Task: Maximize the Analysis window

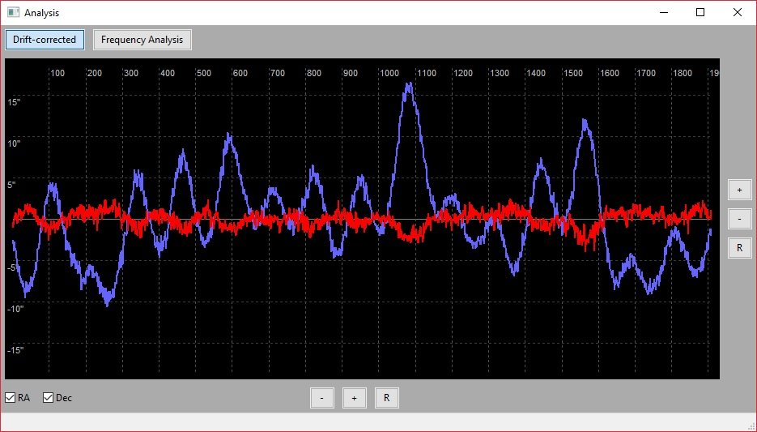Action: click(x=700, y=13)
